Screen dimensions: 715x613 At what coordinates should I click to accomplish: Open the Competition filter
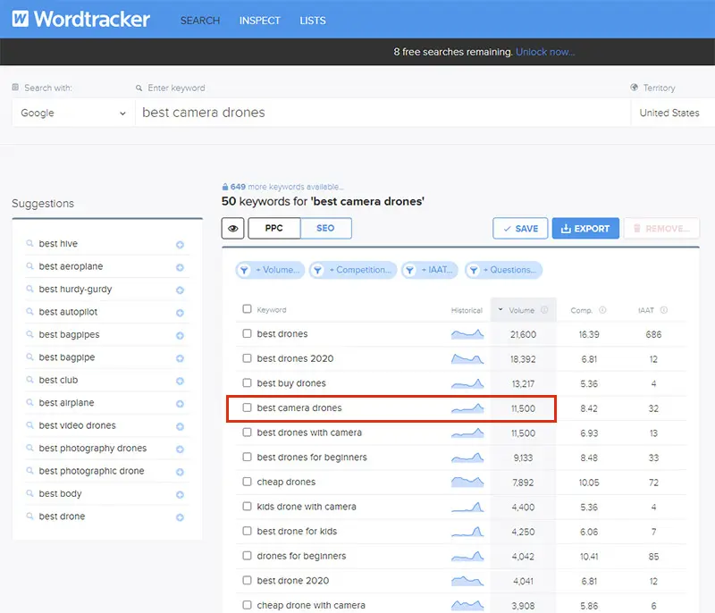pos(353,270)
